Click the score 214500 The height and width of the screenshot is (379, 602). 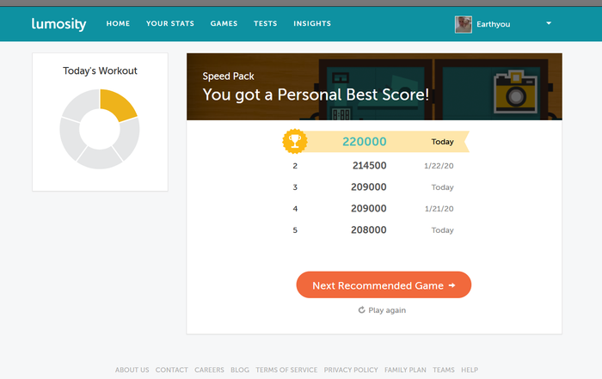[369, 166]
